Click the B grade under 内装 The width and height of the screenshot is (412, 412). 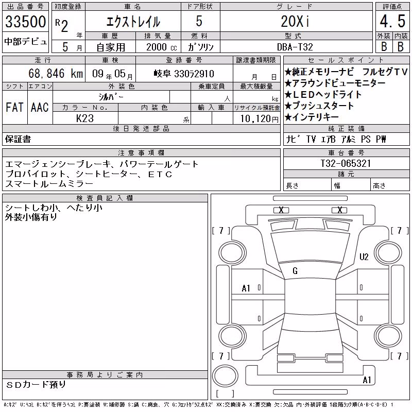coord(401,46)
